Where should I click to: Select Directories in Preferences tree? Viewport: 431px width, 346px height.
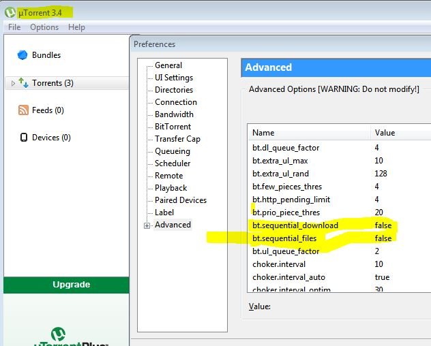pyautogui.click(x=174, y=90)
